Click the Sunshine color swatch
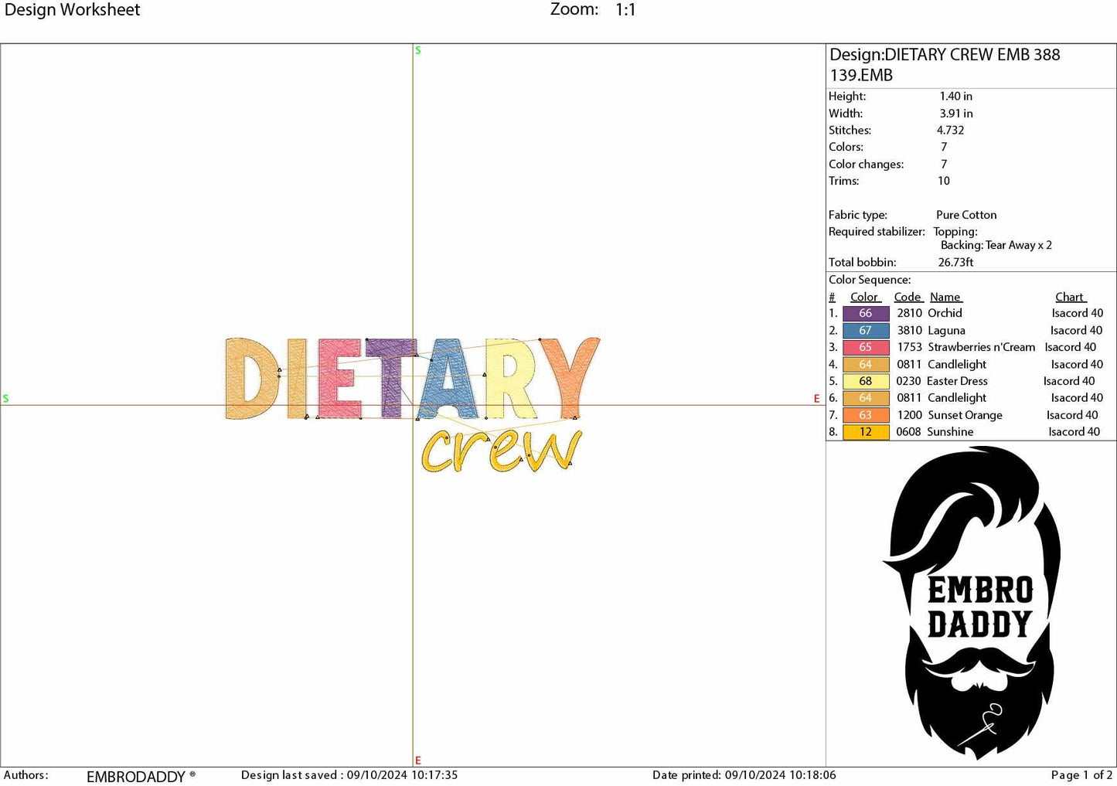1117x786 pixels. [x=865, y=432]
